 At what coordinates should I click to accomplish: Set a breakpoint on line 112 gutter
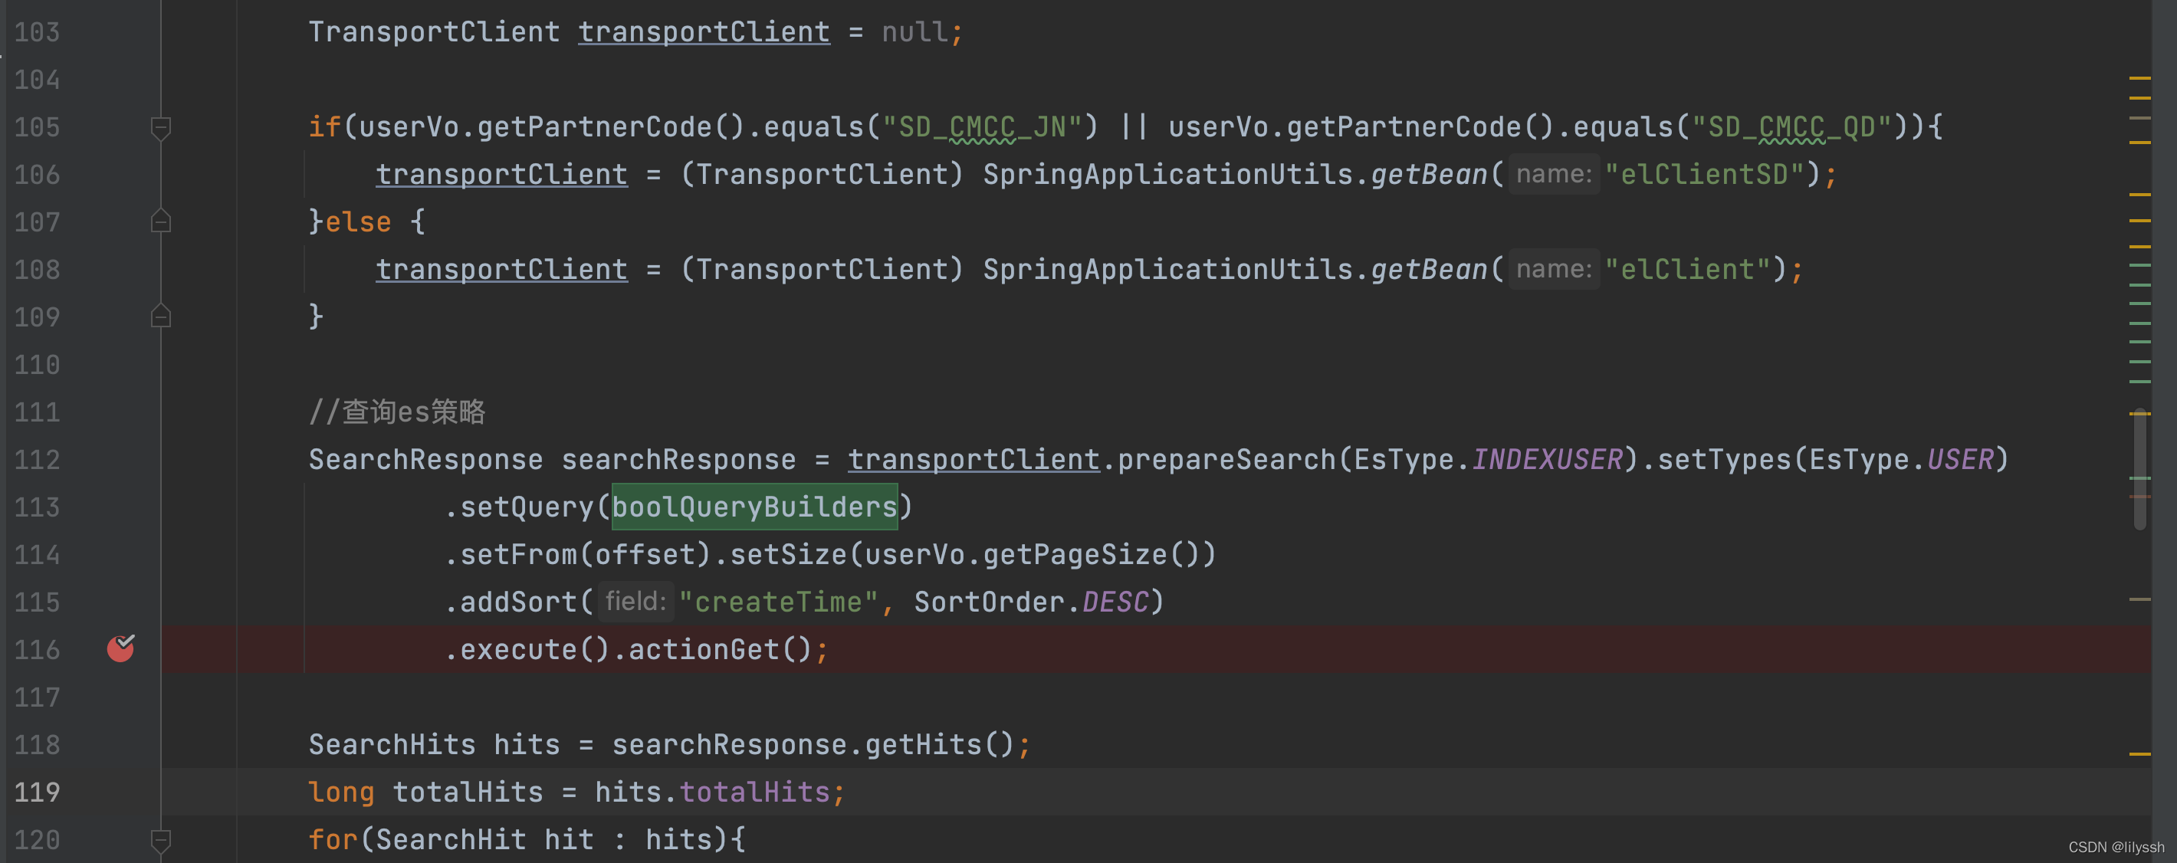coord(120,459)
